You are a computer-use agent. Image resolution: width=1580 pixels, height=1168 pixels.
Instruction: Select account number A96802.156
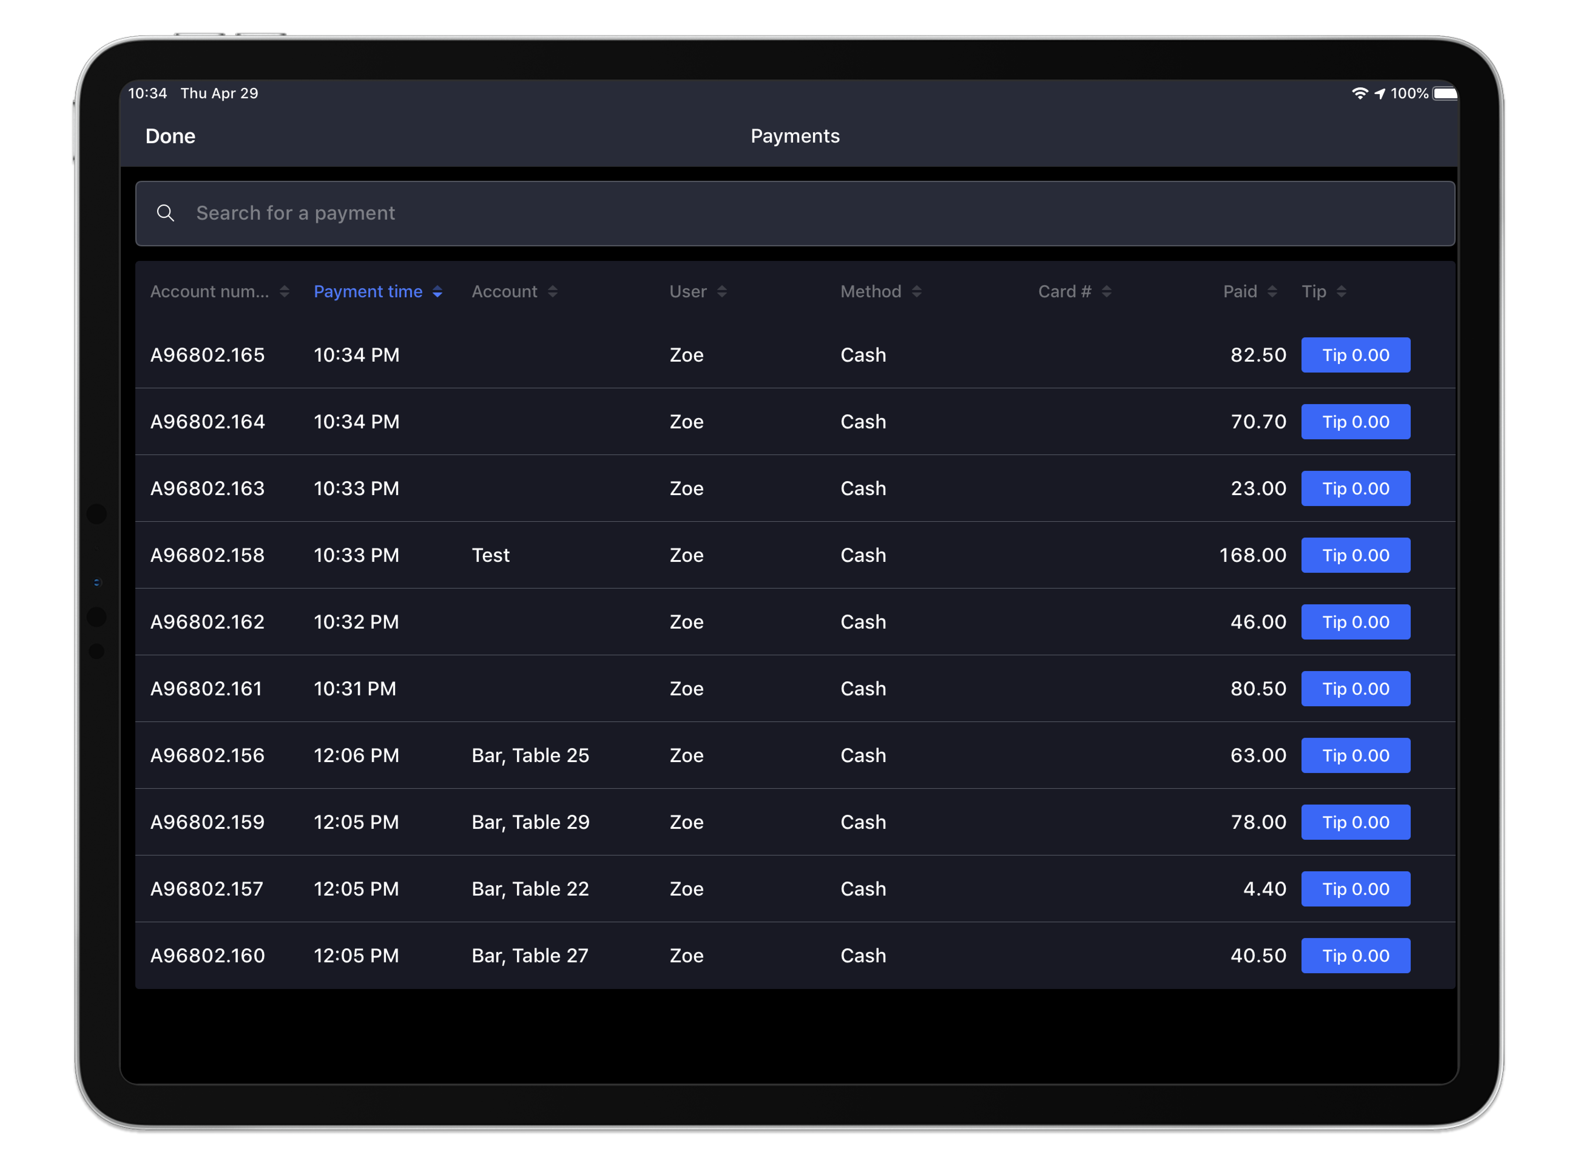point(207,755)
